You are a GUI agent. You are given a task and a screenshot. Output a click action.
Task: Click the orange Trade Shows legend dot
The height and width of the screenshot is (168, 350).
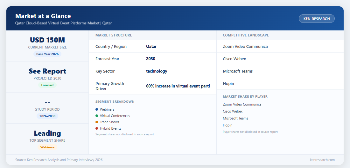97,122
